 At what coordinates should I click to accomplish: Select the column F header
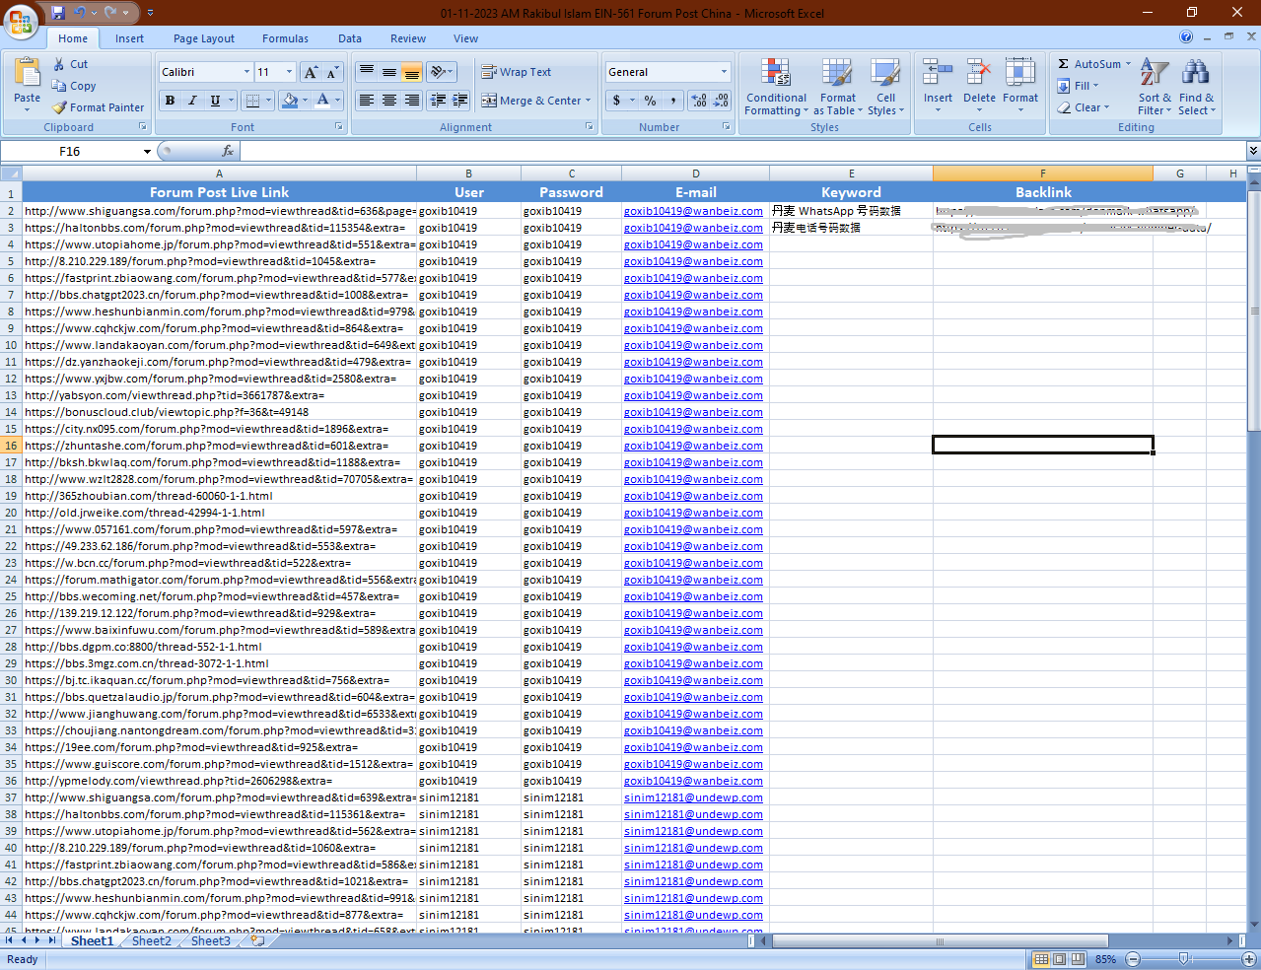click(1043, 173)
